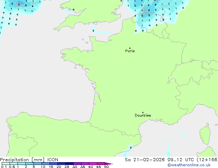
Task: Select the 15–20 mm legend swatch
Action: point(53,164)
